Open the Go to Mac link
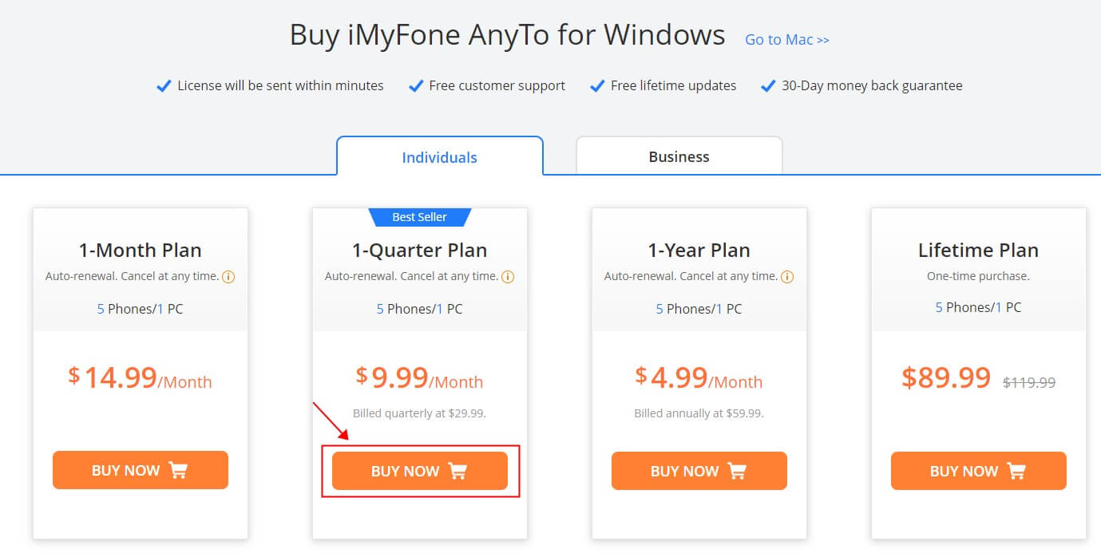This screenshot has width=1101, height=557. click(x=787, y=39)
